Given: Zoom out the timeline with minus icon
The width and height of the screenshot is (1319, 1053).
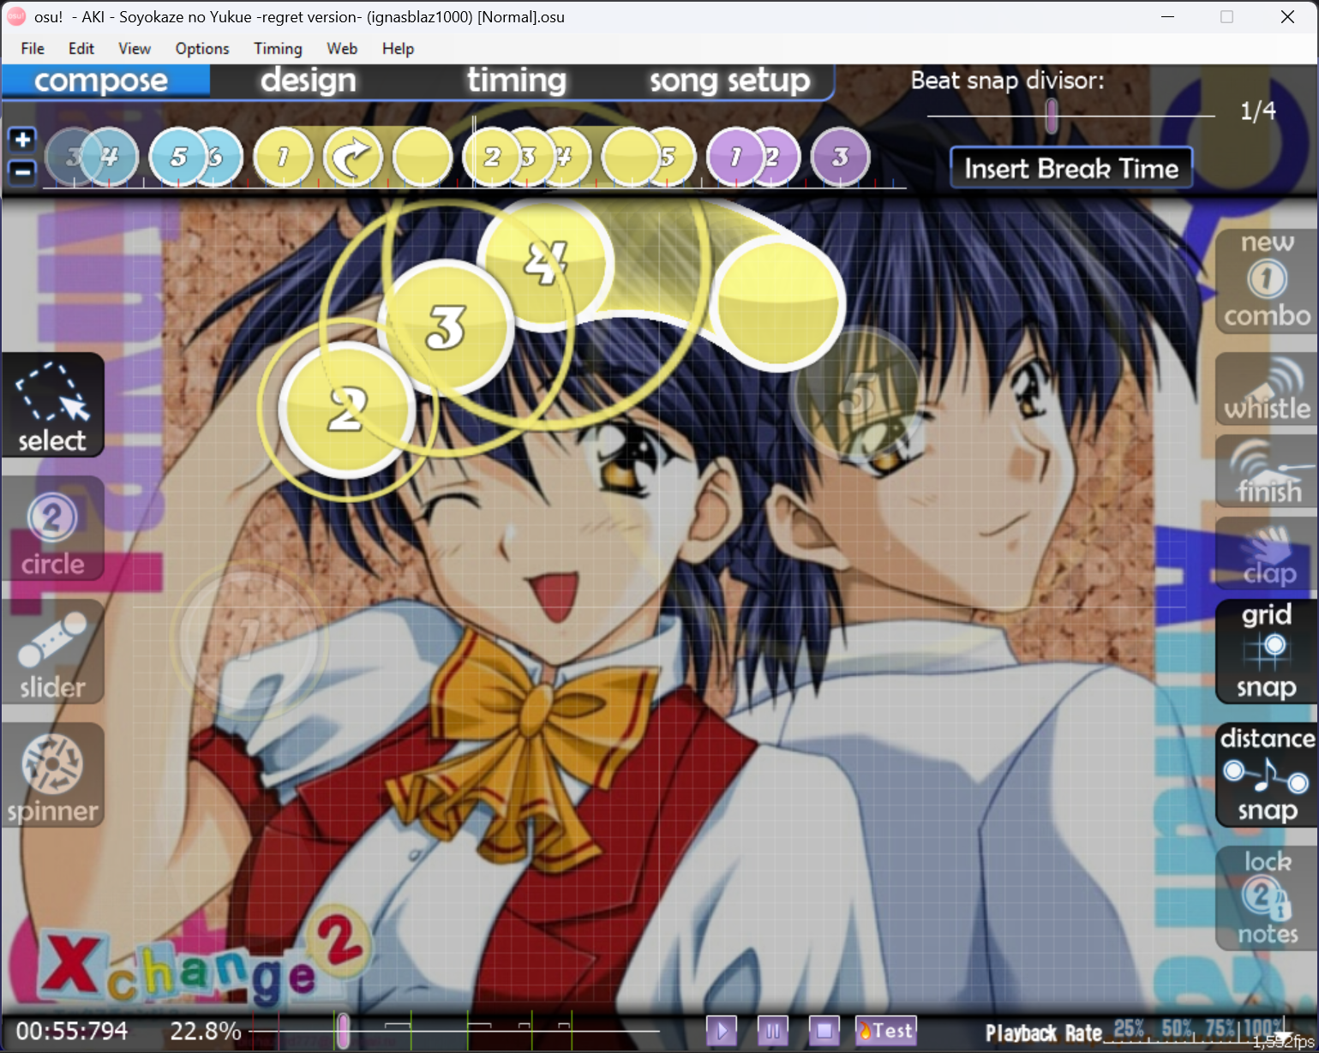Looking at the screenshot, I should 22,172.
